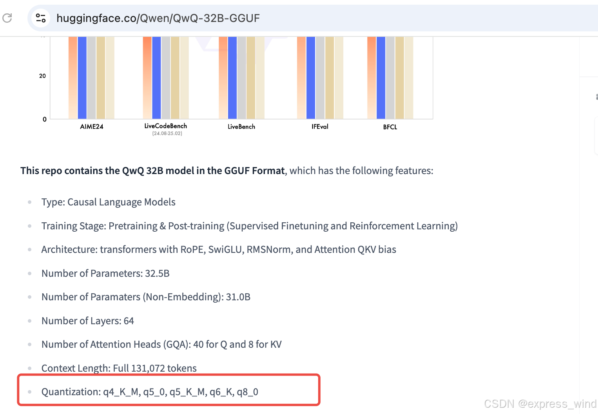Click the blue bar above BFCL

[381, 78]
